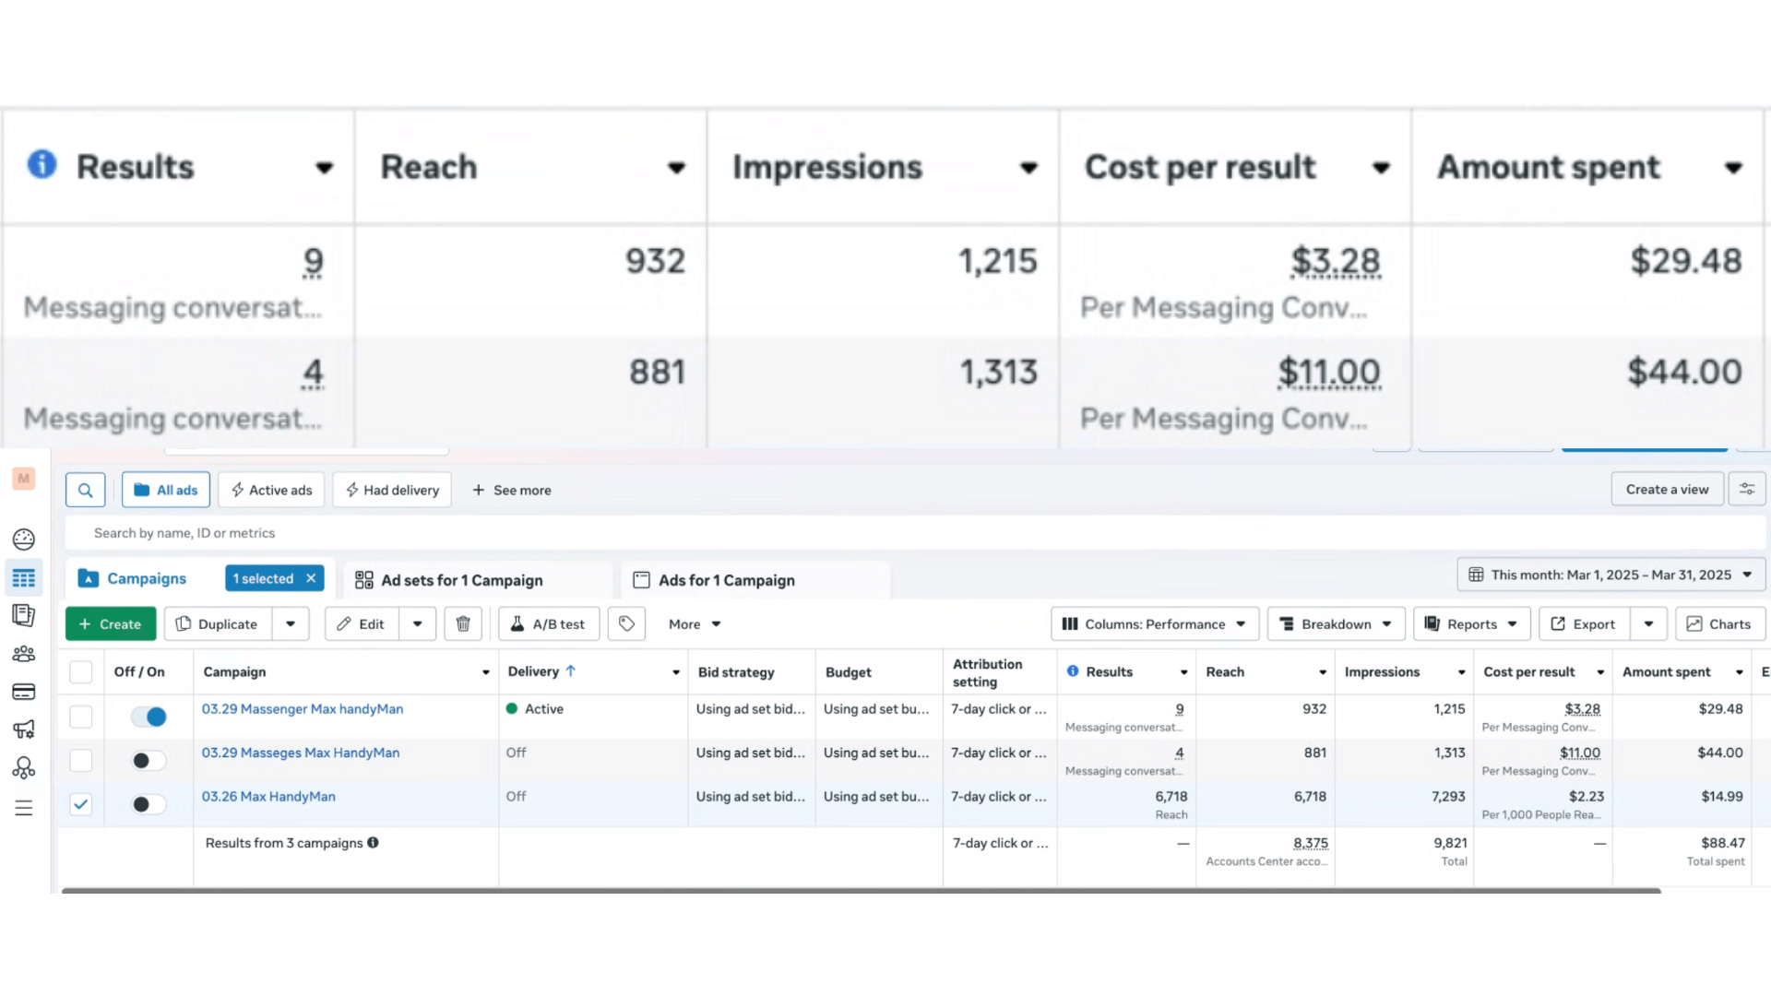Click the Charts button

(1719, 624)
